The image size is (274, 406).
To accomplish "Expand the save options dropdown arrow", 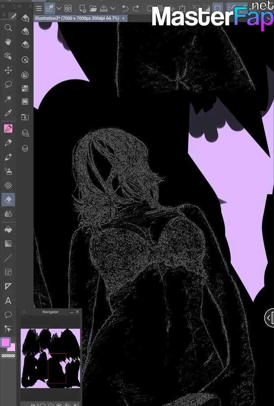I will (113, 8).
